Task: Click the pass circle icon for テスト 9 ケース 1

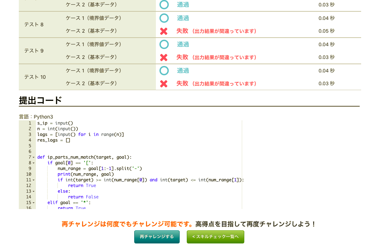Action: 164,44
